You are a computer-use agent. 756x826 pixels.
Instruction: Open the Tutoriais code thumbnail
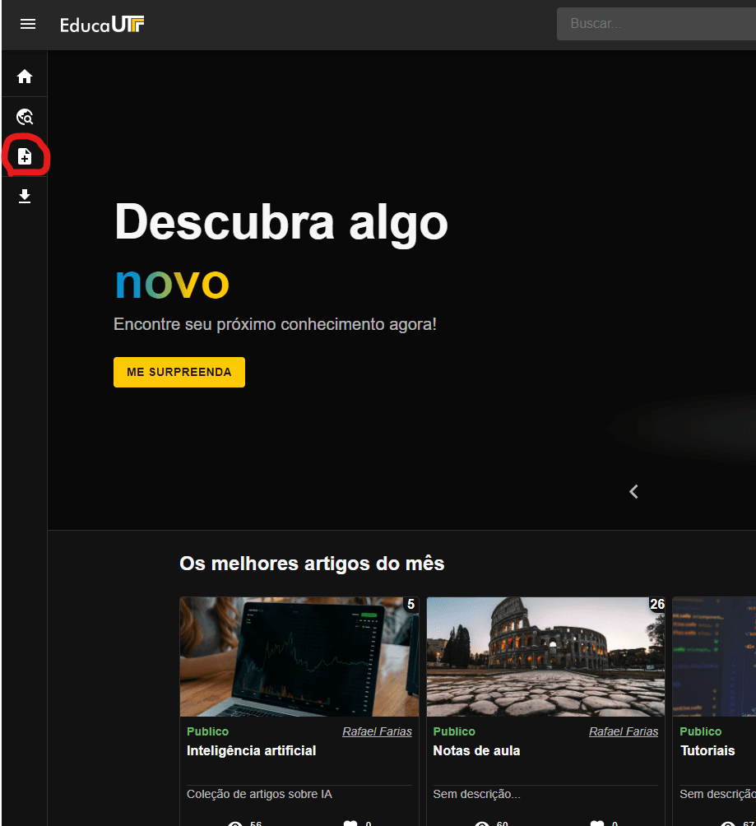point(714,657)
